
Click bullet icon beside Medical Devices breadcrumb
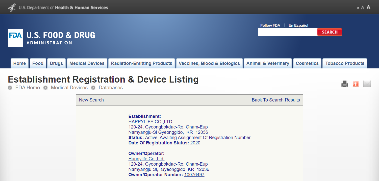[x=46, y=88]
